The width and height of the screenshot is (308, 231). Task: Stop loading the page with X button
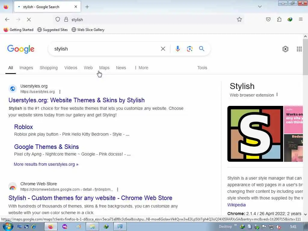point(29,20)
